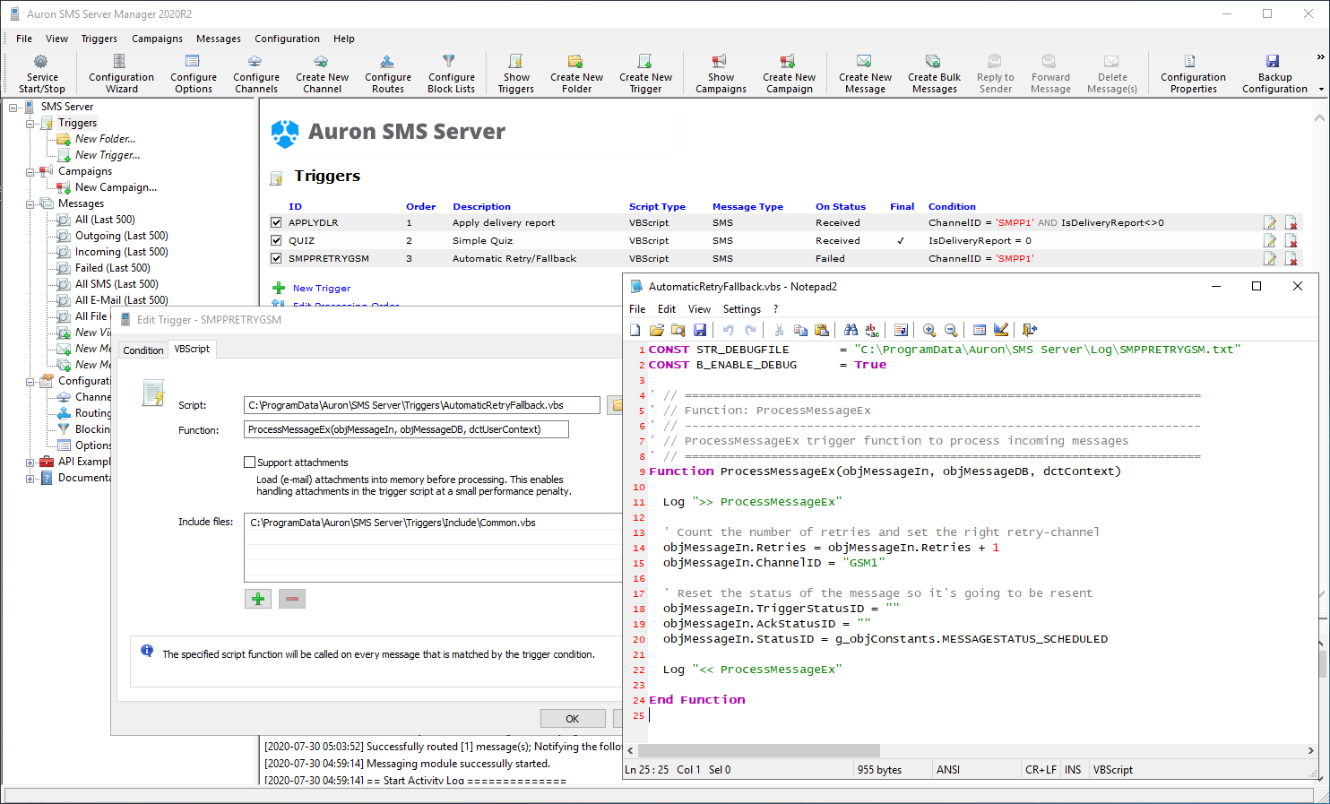This screenshot has width=1330, height=804.
Task: Switch to the Condition tab
Action: (x=143, y=350)
